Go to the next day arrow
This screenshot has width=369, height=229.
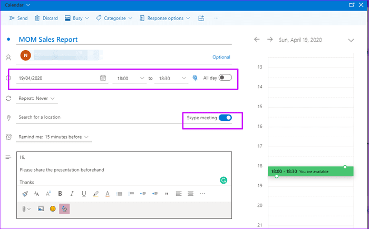(x=270, y=40)
